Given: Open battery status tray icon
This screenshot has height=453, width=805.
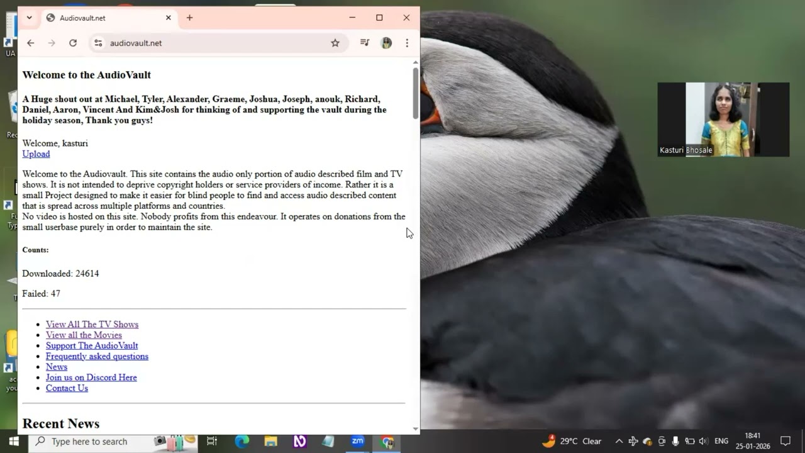Looking at the screenshot, I should click(x=690, y=441).
